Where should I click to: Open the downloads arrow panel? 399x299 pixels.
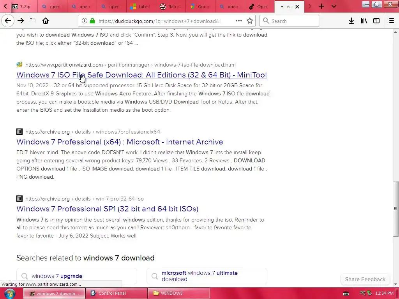pyautogui.click(x=351, y=21)
